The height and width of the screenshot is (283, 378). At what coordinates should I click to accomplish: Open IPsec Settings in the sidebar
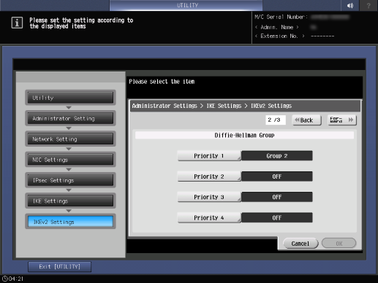(70, 180)
